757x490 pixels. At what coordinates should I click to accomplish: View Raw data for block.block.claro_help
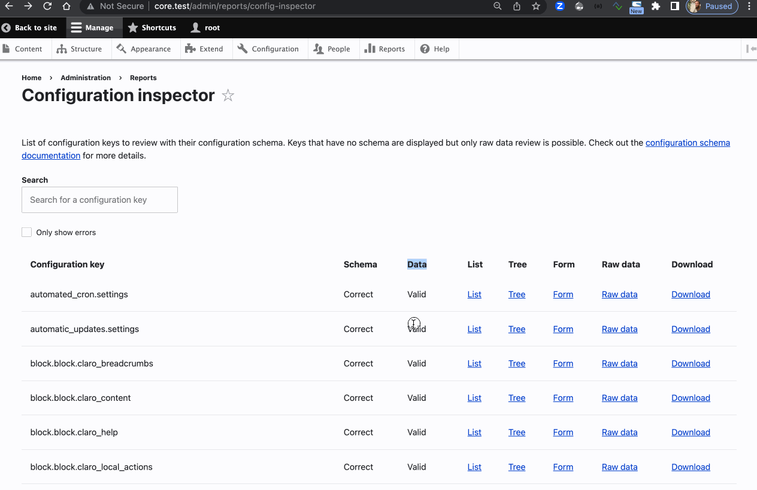point(619,433)
